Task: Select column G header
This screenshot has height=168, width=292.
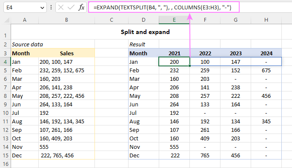Action: tap(235, 20)
